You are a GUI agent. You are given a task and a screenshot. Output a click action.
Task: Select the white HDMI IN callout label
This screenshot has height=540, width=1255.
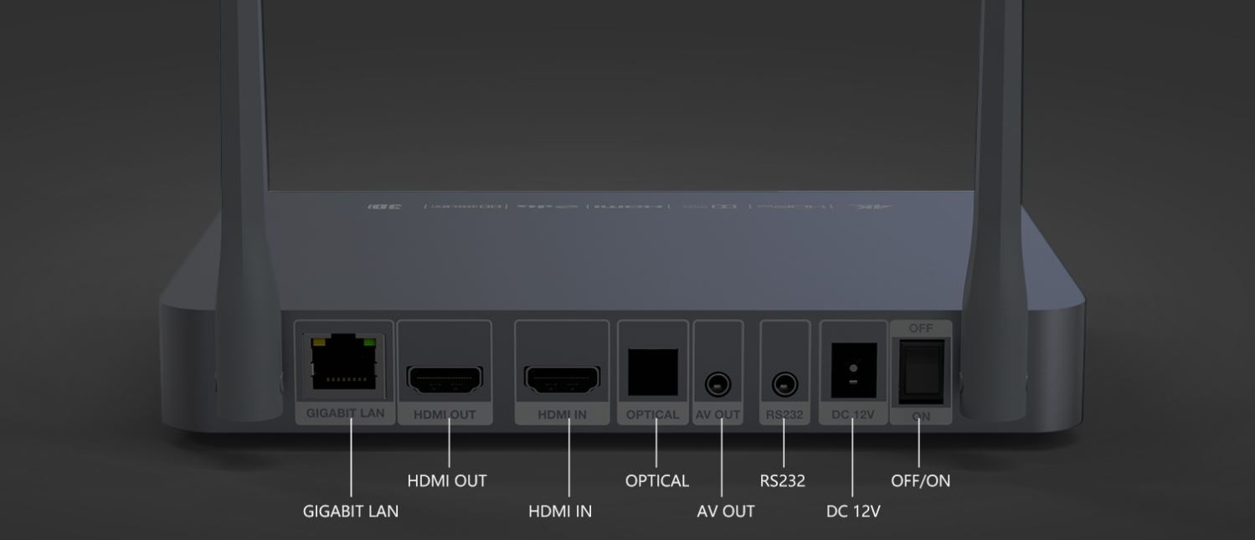560,511
